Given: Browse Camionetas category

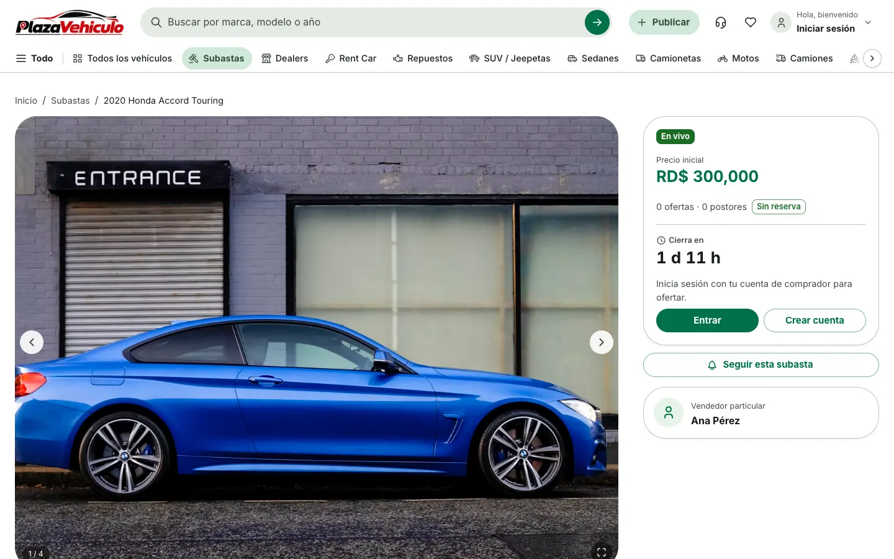Looking at the screenshot, I should [x=668, y=58].
